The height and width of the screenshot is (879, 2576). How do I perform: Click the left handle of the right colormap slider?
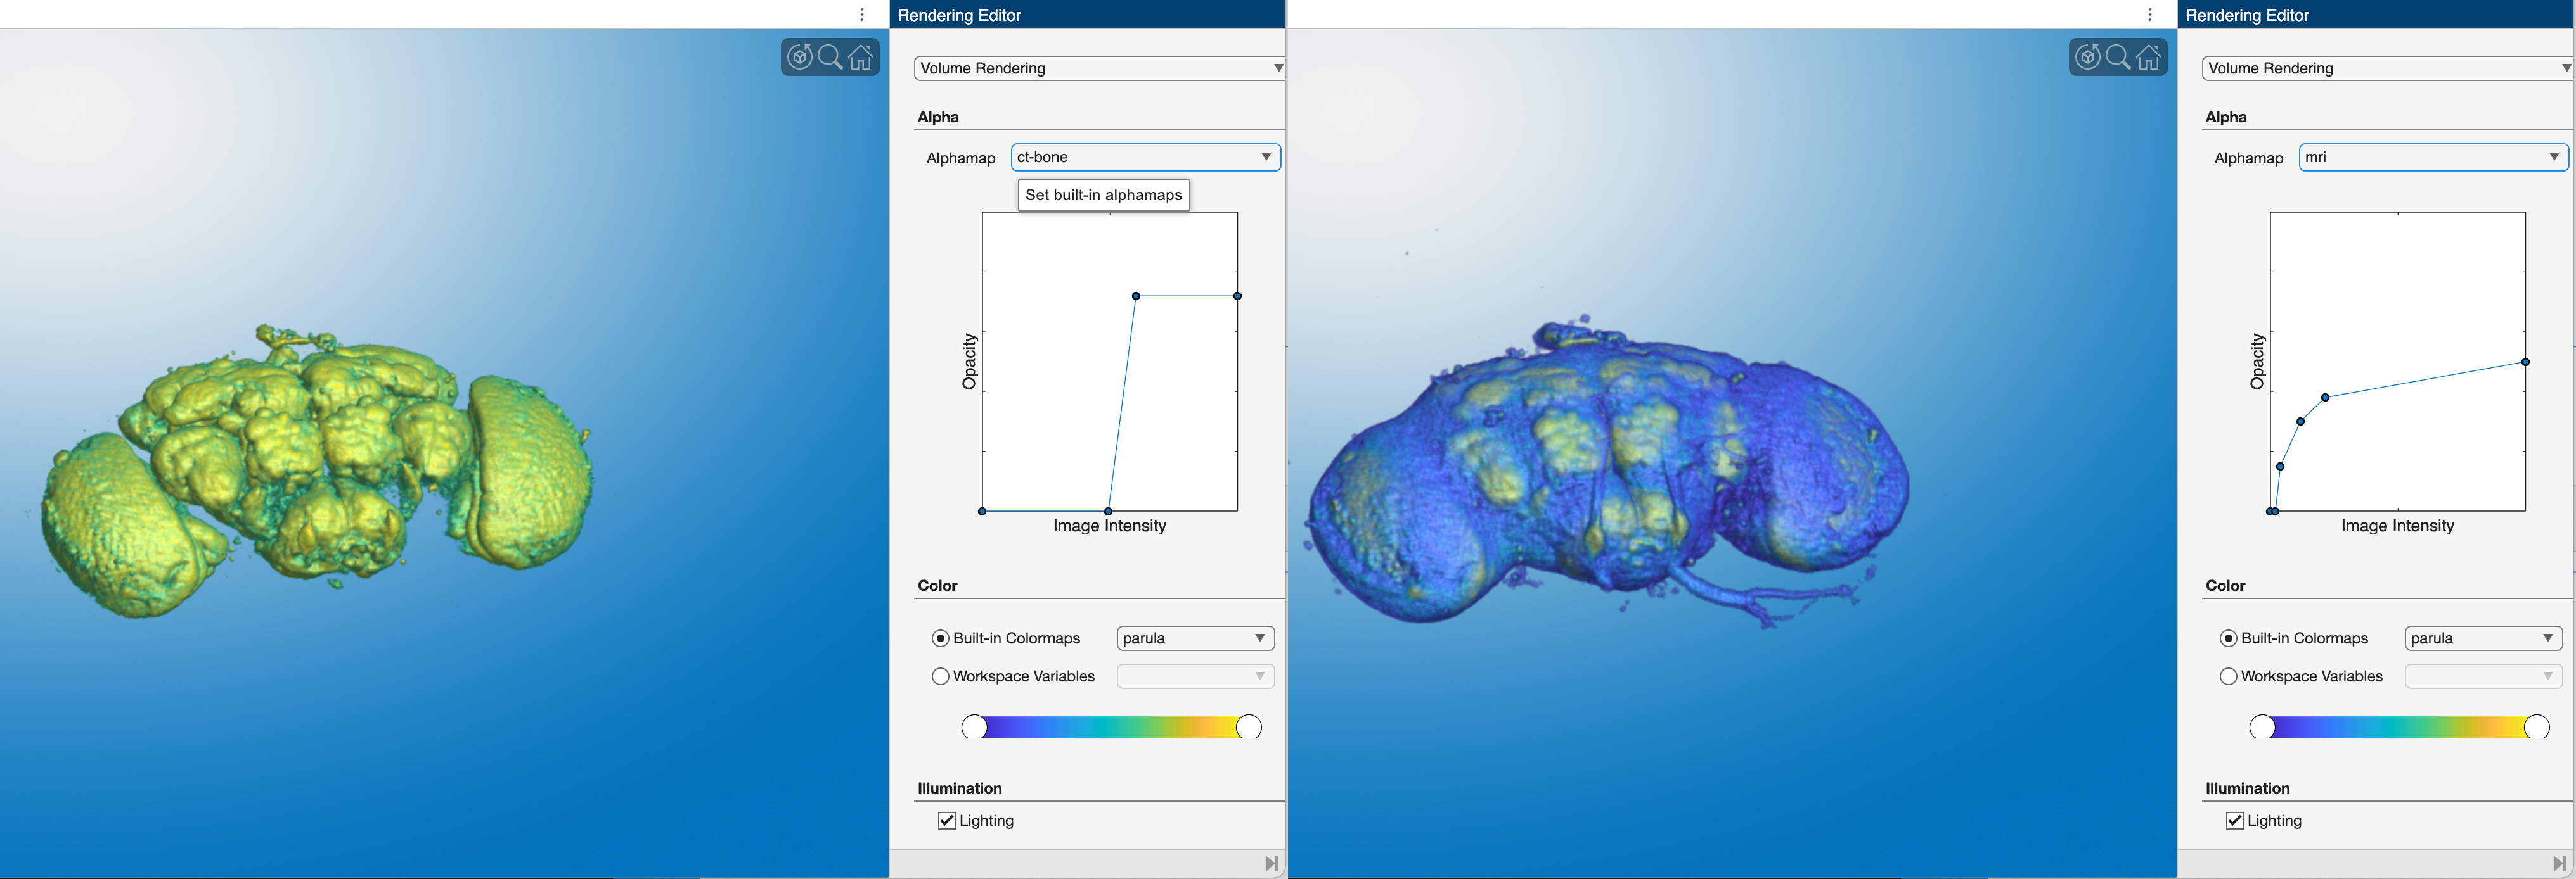(2262, 727)
